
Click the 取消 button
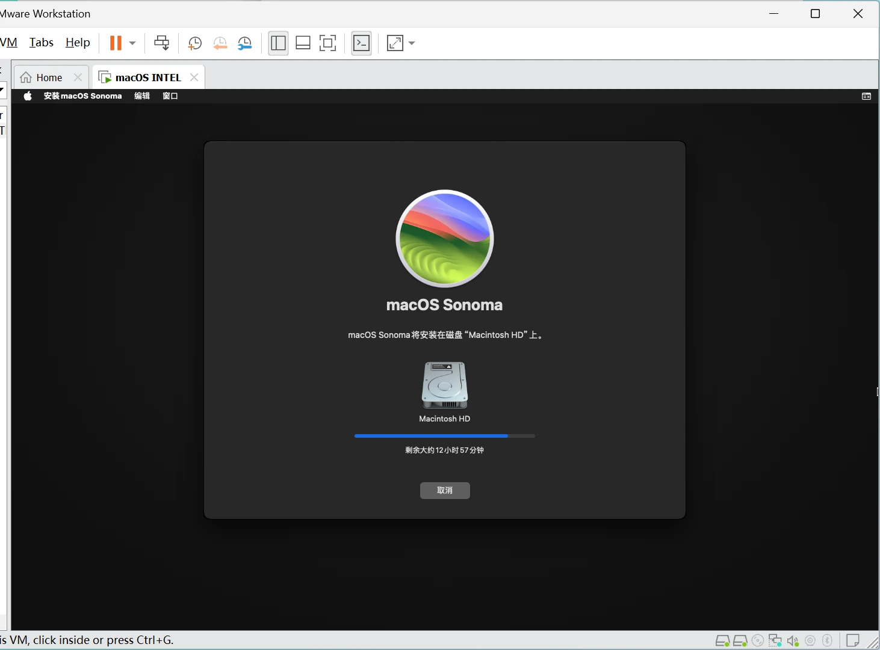tap(445, 491)
